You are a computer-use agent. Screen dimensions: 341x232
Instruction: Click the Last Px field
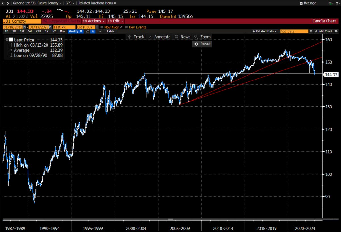coord(64,27)
